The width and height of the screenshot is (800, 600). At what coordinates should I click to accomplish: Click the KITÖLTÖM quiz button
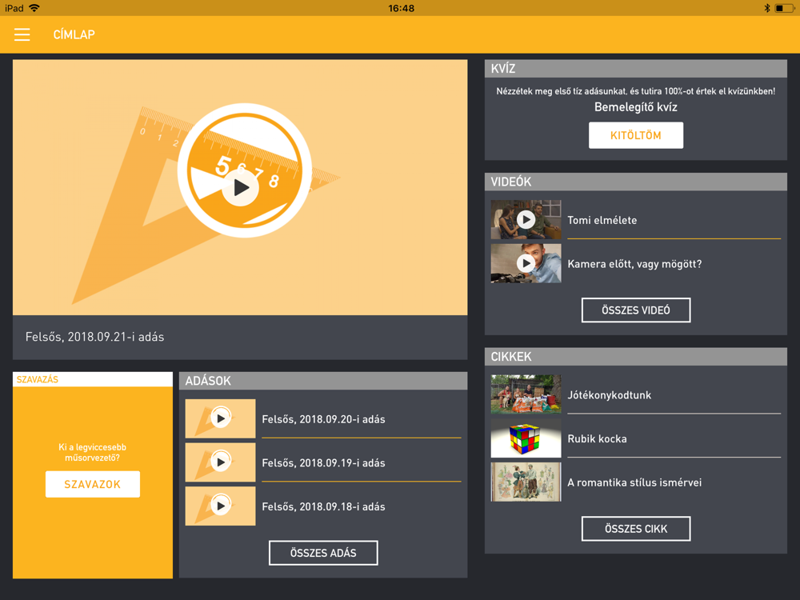(636, 135)
